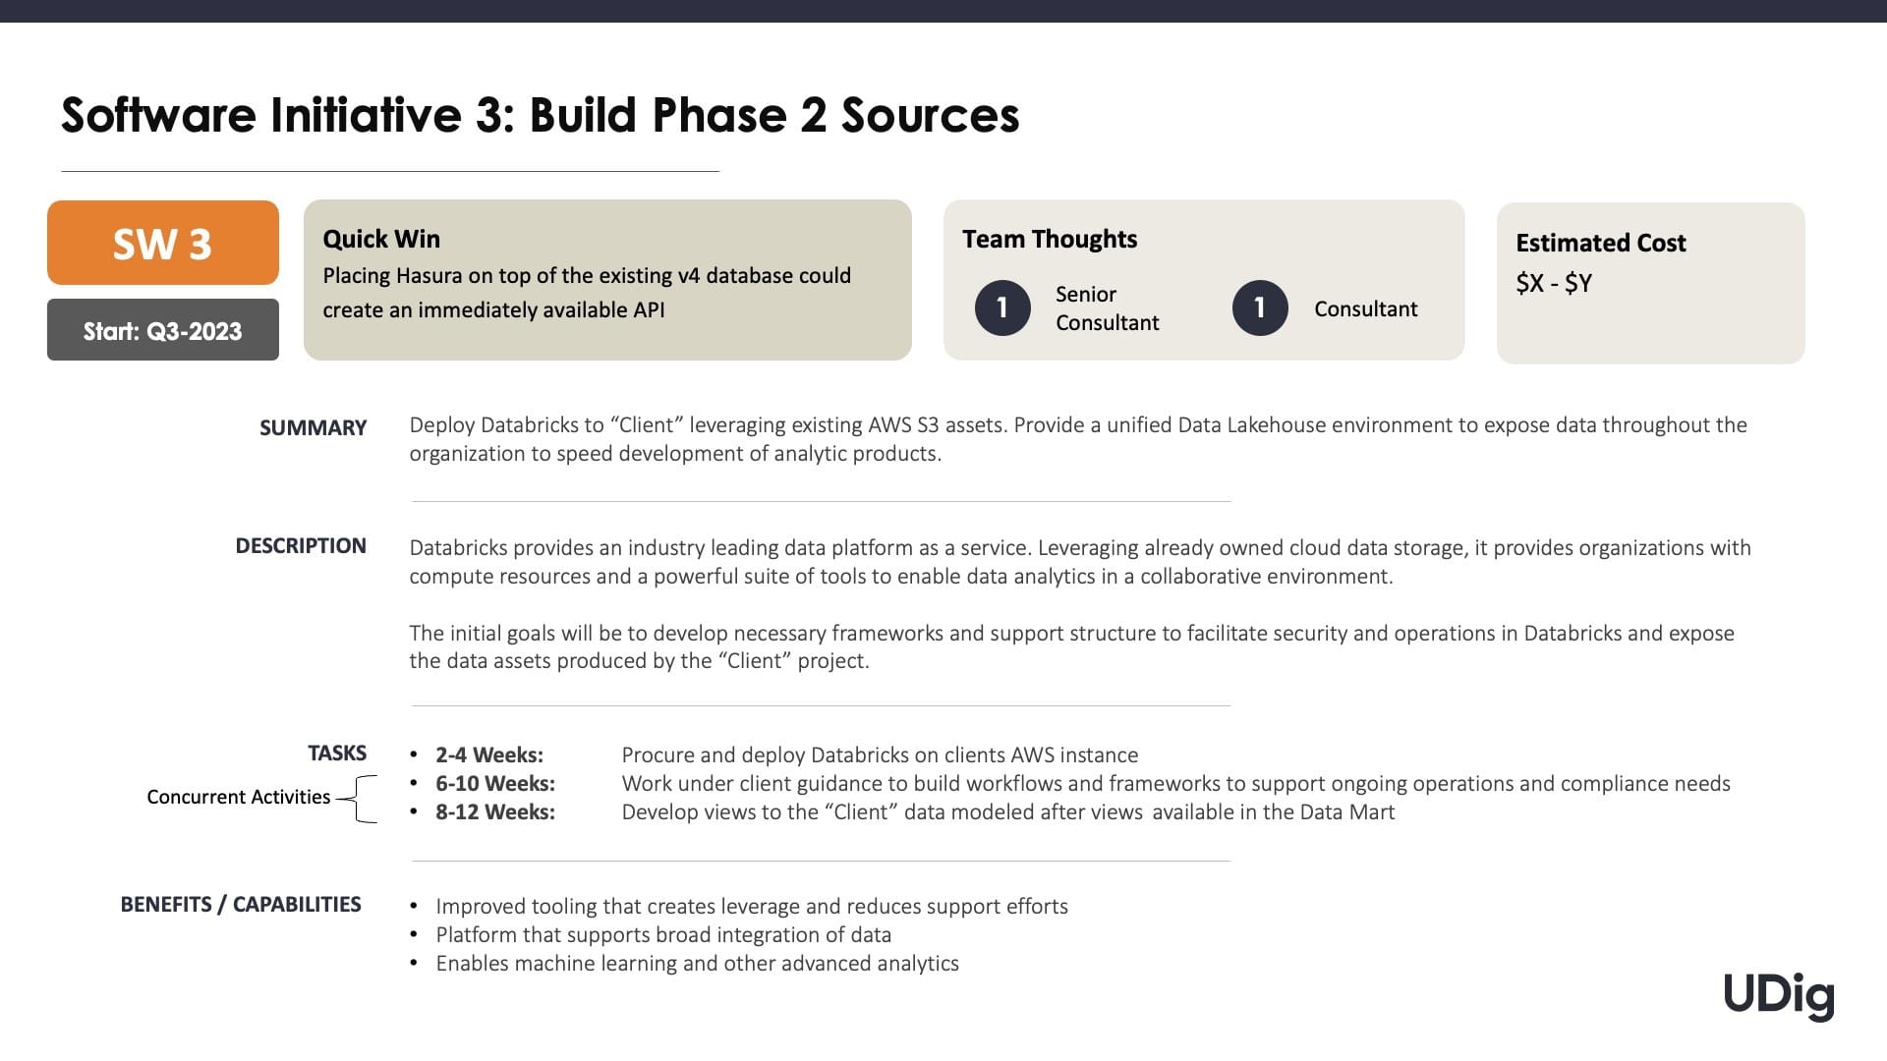This screenshot has width=1887, height=1061.
Task: Click the Estimated Cost heading
Action: pyautogui.click(x=1600, y=243)
